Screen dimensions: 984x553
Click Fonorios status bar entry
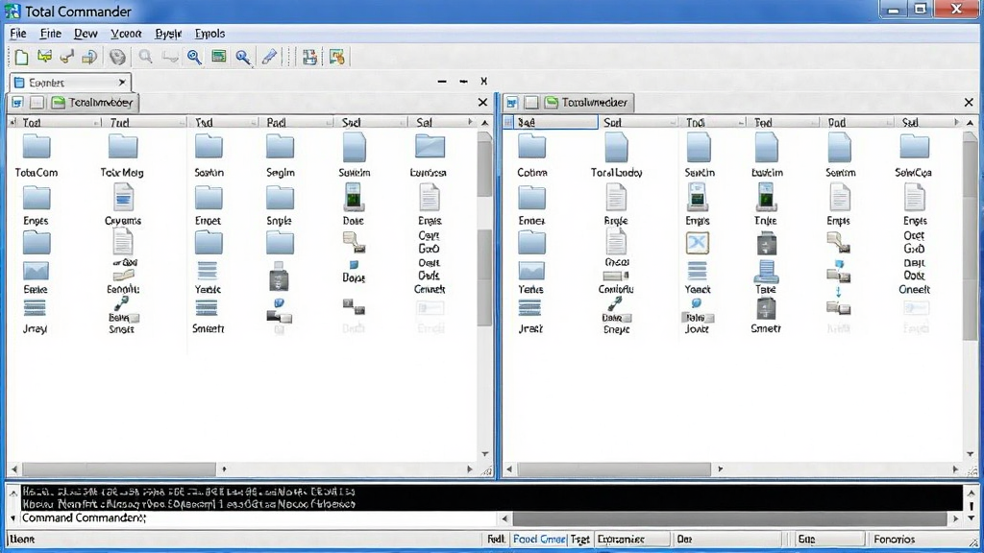click(x=895, y=540)
